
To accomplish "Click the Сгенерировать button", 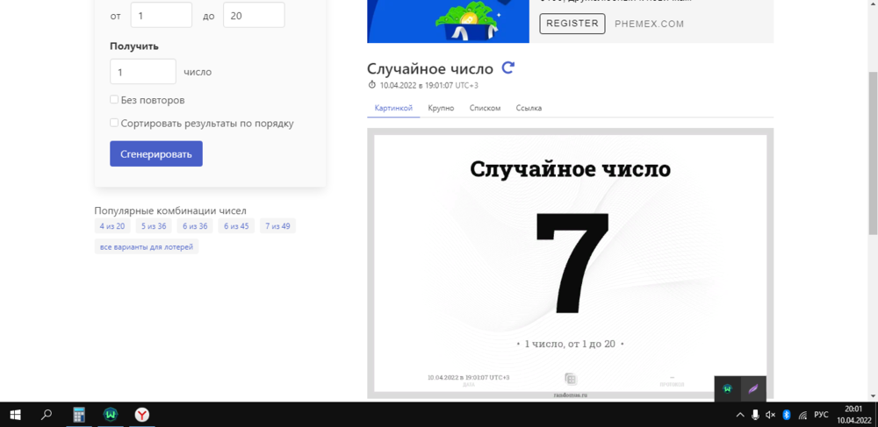I will click(x=156, y=153).
